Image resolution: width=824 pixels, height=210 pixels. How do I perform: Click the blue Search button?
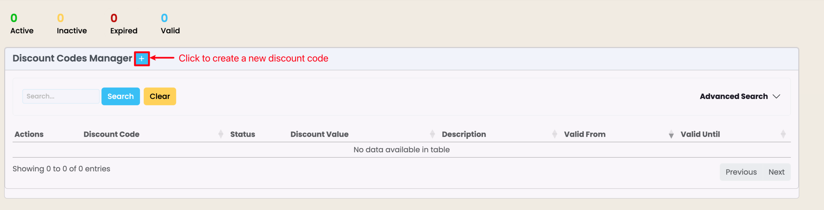[120, 96]
